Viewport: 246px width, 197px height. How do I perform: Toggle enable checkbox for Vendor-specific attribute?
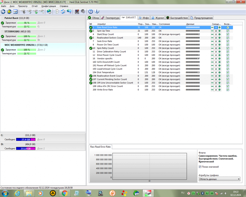pos(228,58)
